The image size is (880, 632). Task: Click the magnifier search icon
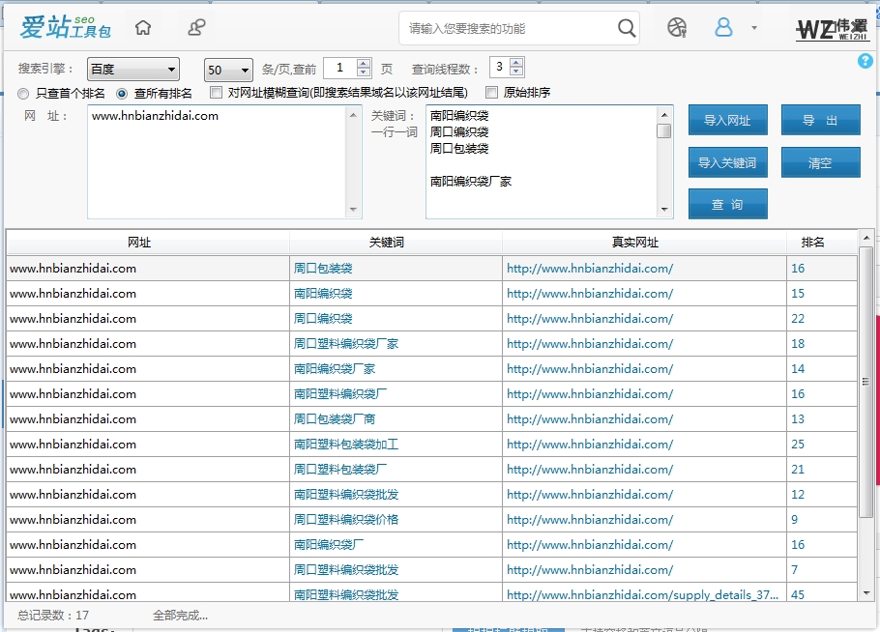[627, 28]
